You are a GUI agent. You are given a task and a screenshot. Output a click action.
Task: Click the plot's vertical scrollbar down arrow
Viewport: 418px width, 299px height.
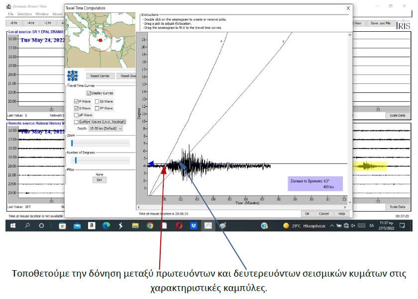click(x=349, y=202)
